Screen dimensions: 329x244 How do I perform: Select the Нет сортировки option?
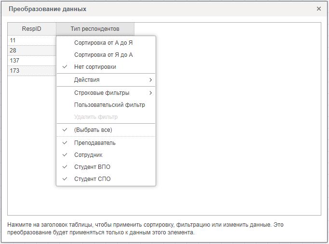95,67
